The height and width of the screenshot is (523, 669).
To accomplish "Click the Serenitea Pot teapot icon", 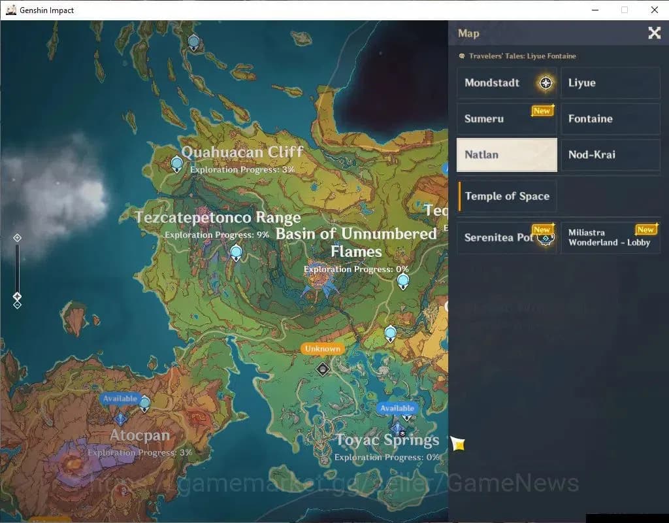I will 546,239.
